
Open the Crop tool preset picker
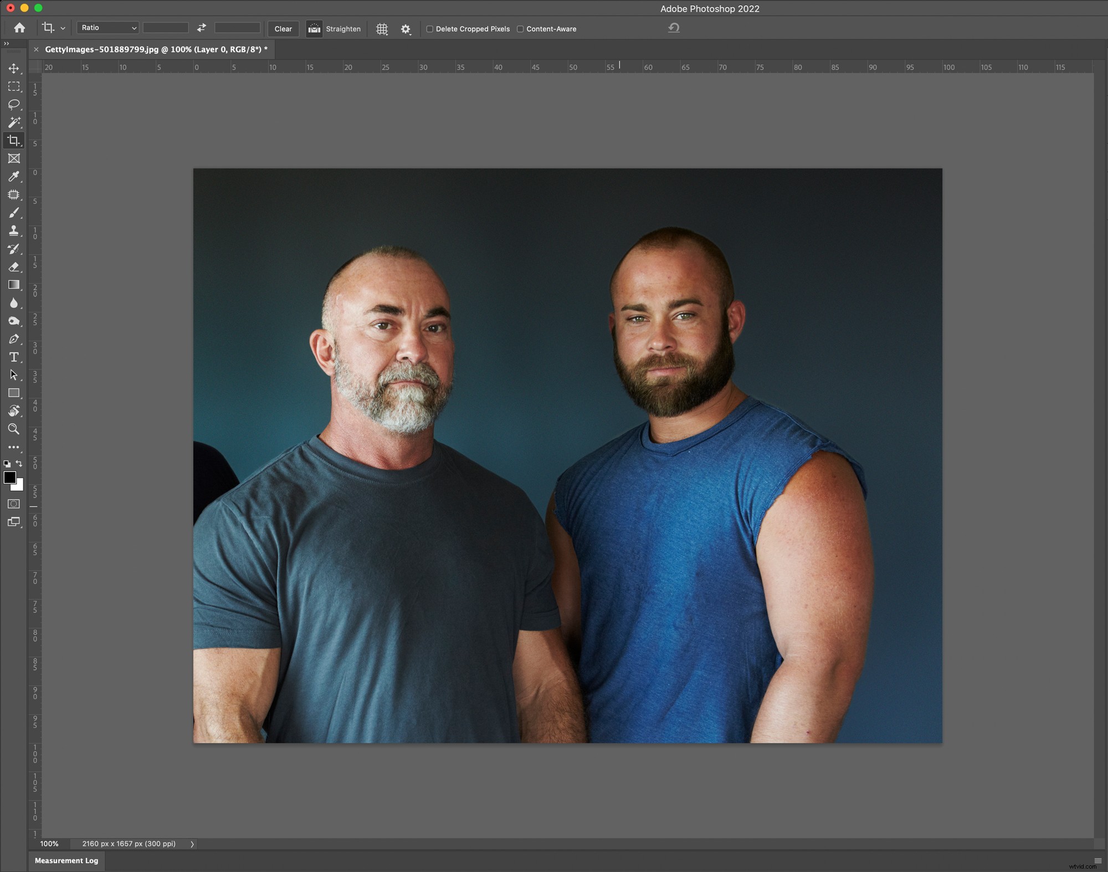pyautogui.click(x=53, y=28)
